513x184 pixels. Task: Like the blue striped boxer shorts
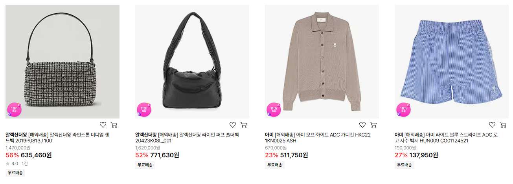point(492,125)
